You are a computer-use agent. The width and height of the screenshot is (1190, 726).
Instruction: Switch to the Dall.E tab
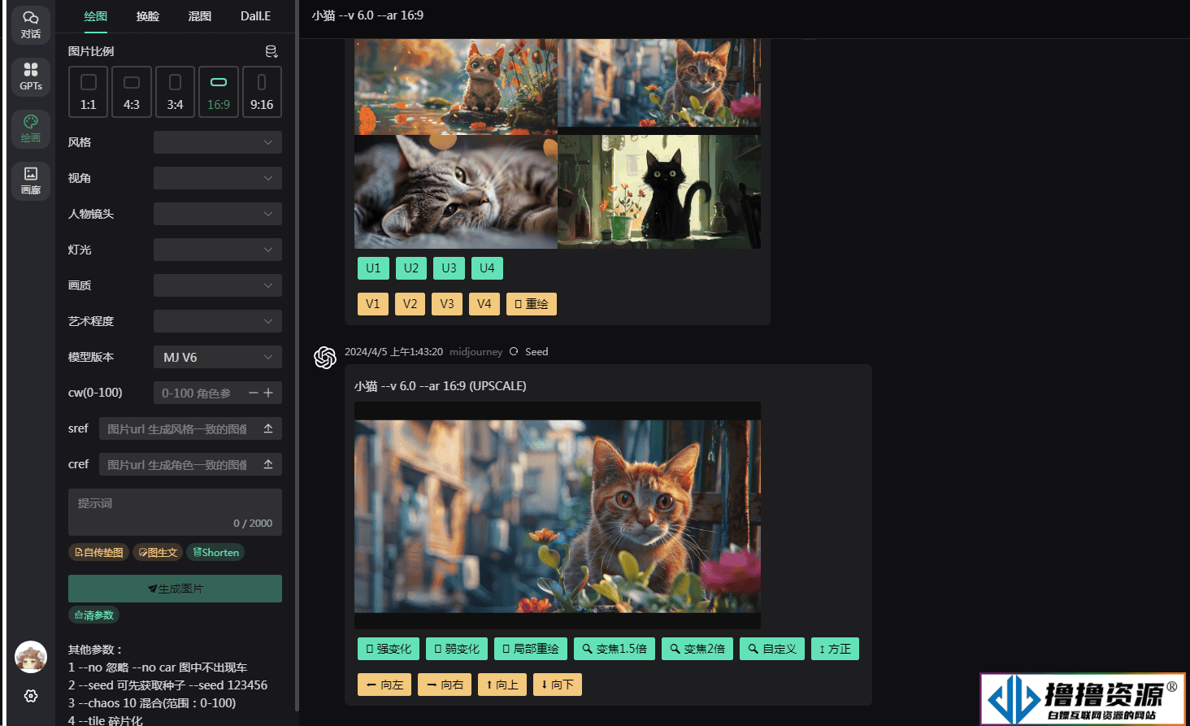pyautogui.click(x=255, y=16)
